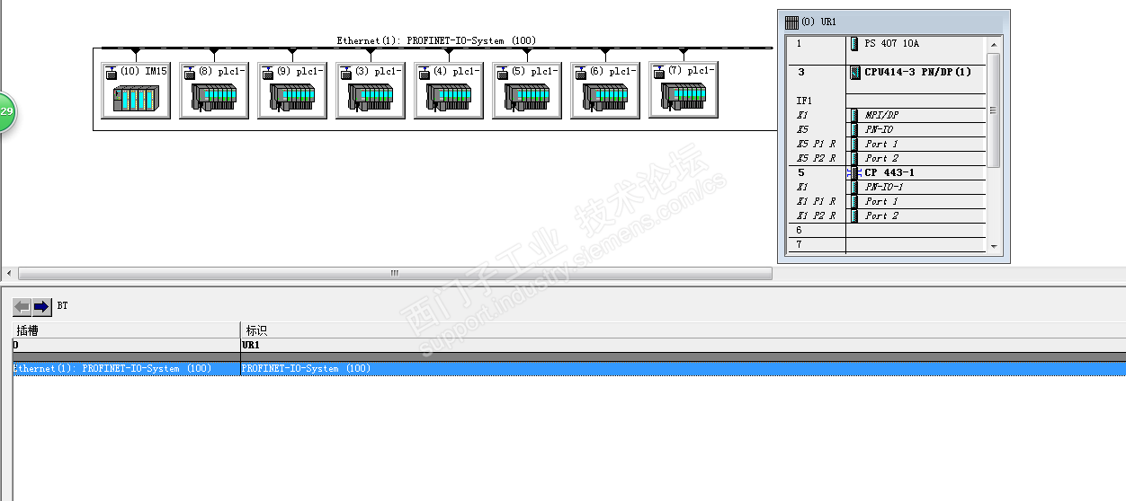1126x501 pixels.
Task: Select the (9) plc1 IO device icon
Action: coord(292,90)
